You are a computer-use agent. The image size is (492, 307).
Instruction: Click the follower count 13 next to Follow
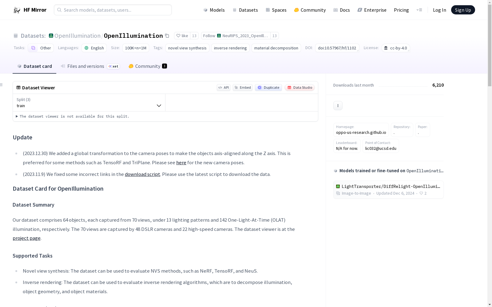[275, 36]
